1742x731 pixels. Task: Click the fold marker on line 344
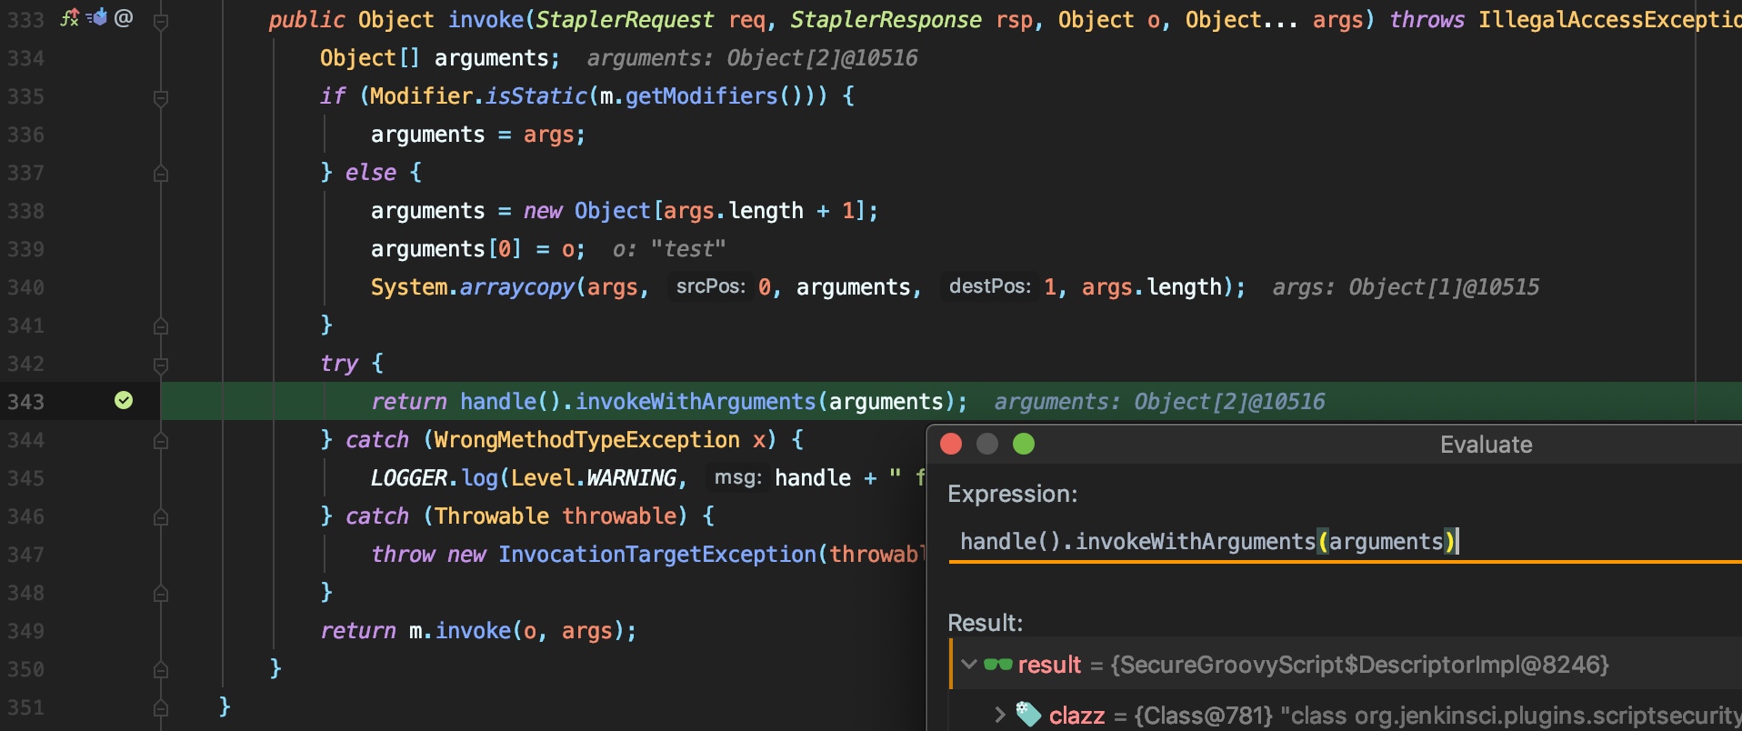coord(161,440)
